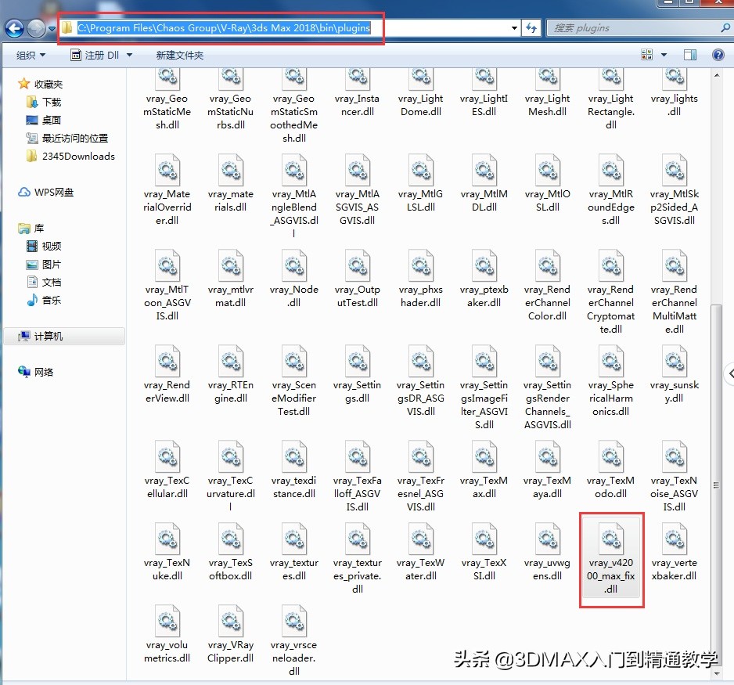Click the file list scroll down arrow

(x=716, y=673)
